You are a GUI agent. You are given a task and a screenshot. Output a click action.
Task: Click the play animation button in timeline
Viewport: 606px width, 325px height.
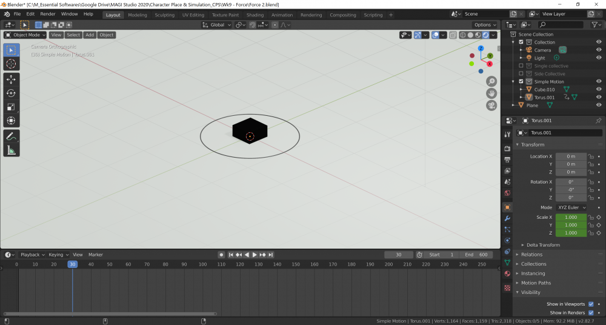point(255,255)
